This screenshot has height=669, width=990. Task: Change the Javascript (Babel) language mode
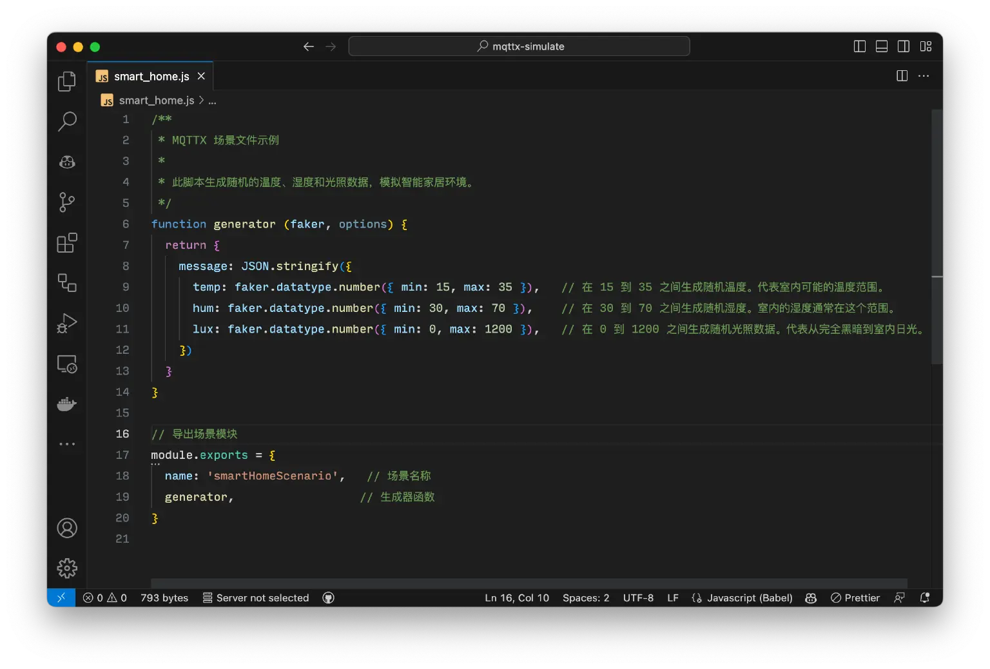tap(741, 597)
